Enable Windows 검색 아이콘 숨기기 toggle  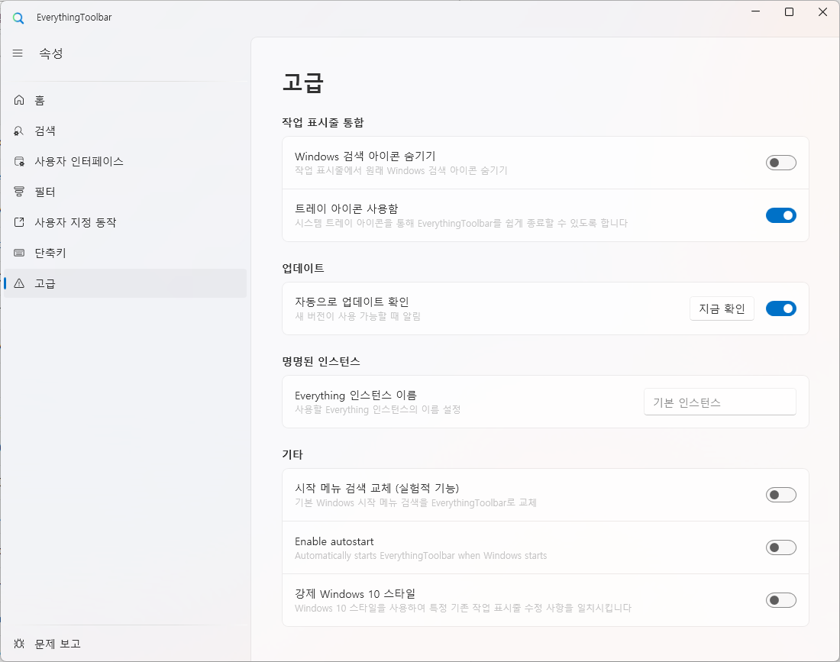tap(780, 163)
